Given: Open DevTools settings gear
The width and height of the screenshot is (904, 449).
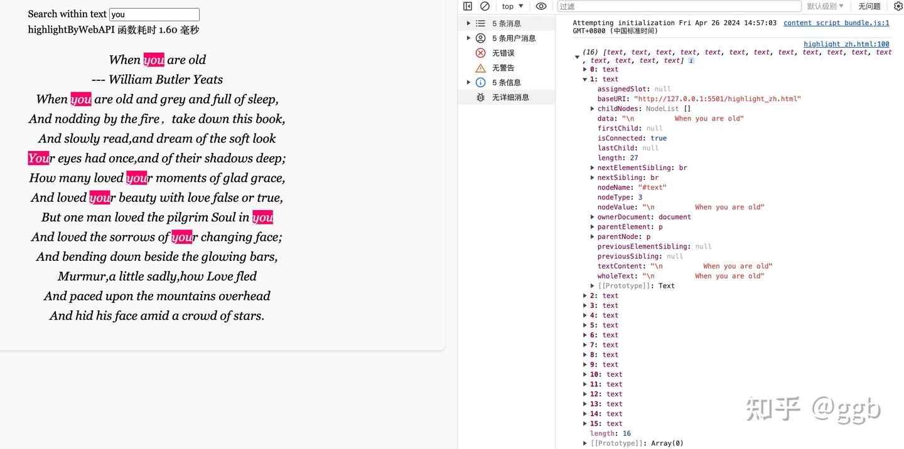Looking at the screenshot, I should click(x=898, y=6).
